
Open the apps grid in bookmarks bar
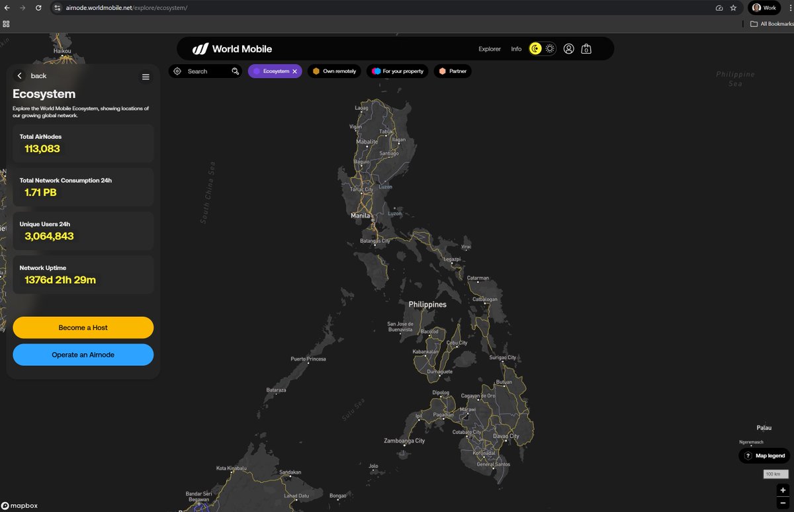coord(7,24)
